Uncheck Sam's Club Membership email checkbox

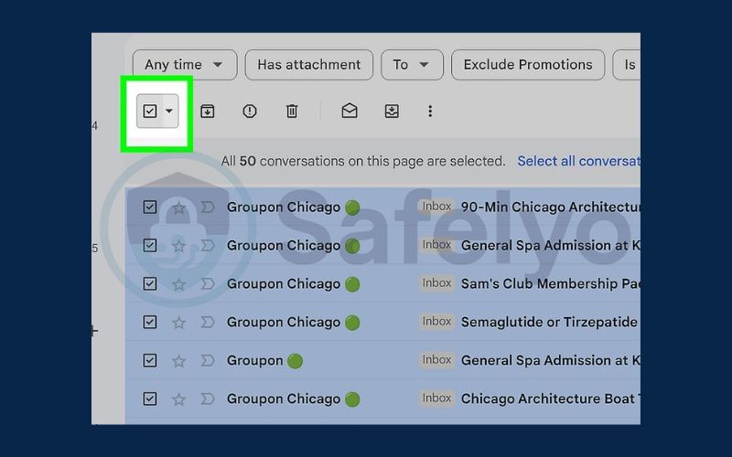(x=150, y=283)
